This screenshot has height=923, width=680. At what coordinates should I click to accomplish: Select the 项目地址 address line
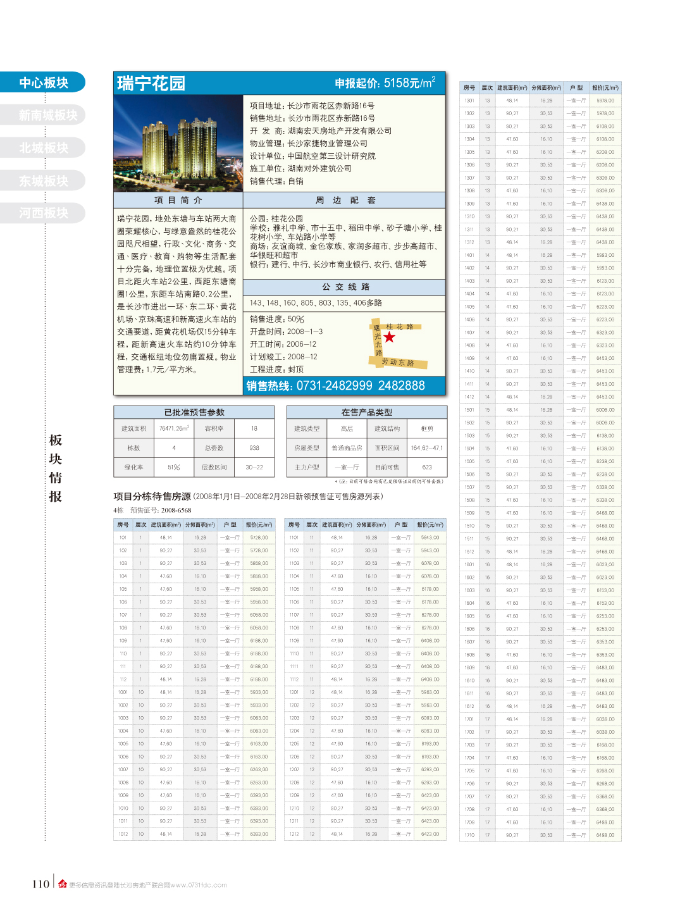[x=312, y=106]
